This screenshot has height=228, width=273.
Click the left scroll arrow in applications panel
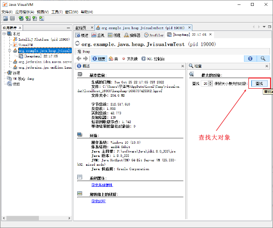pyautogui.click(x=4, y=218)
